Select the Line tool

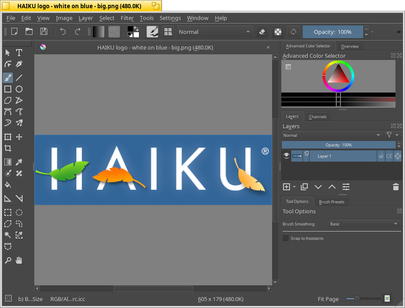pos(19,78)
